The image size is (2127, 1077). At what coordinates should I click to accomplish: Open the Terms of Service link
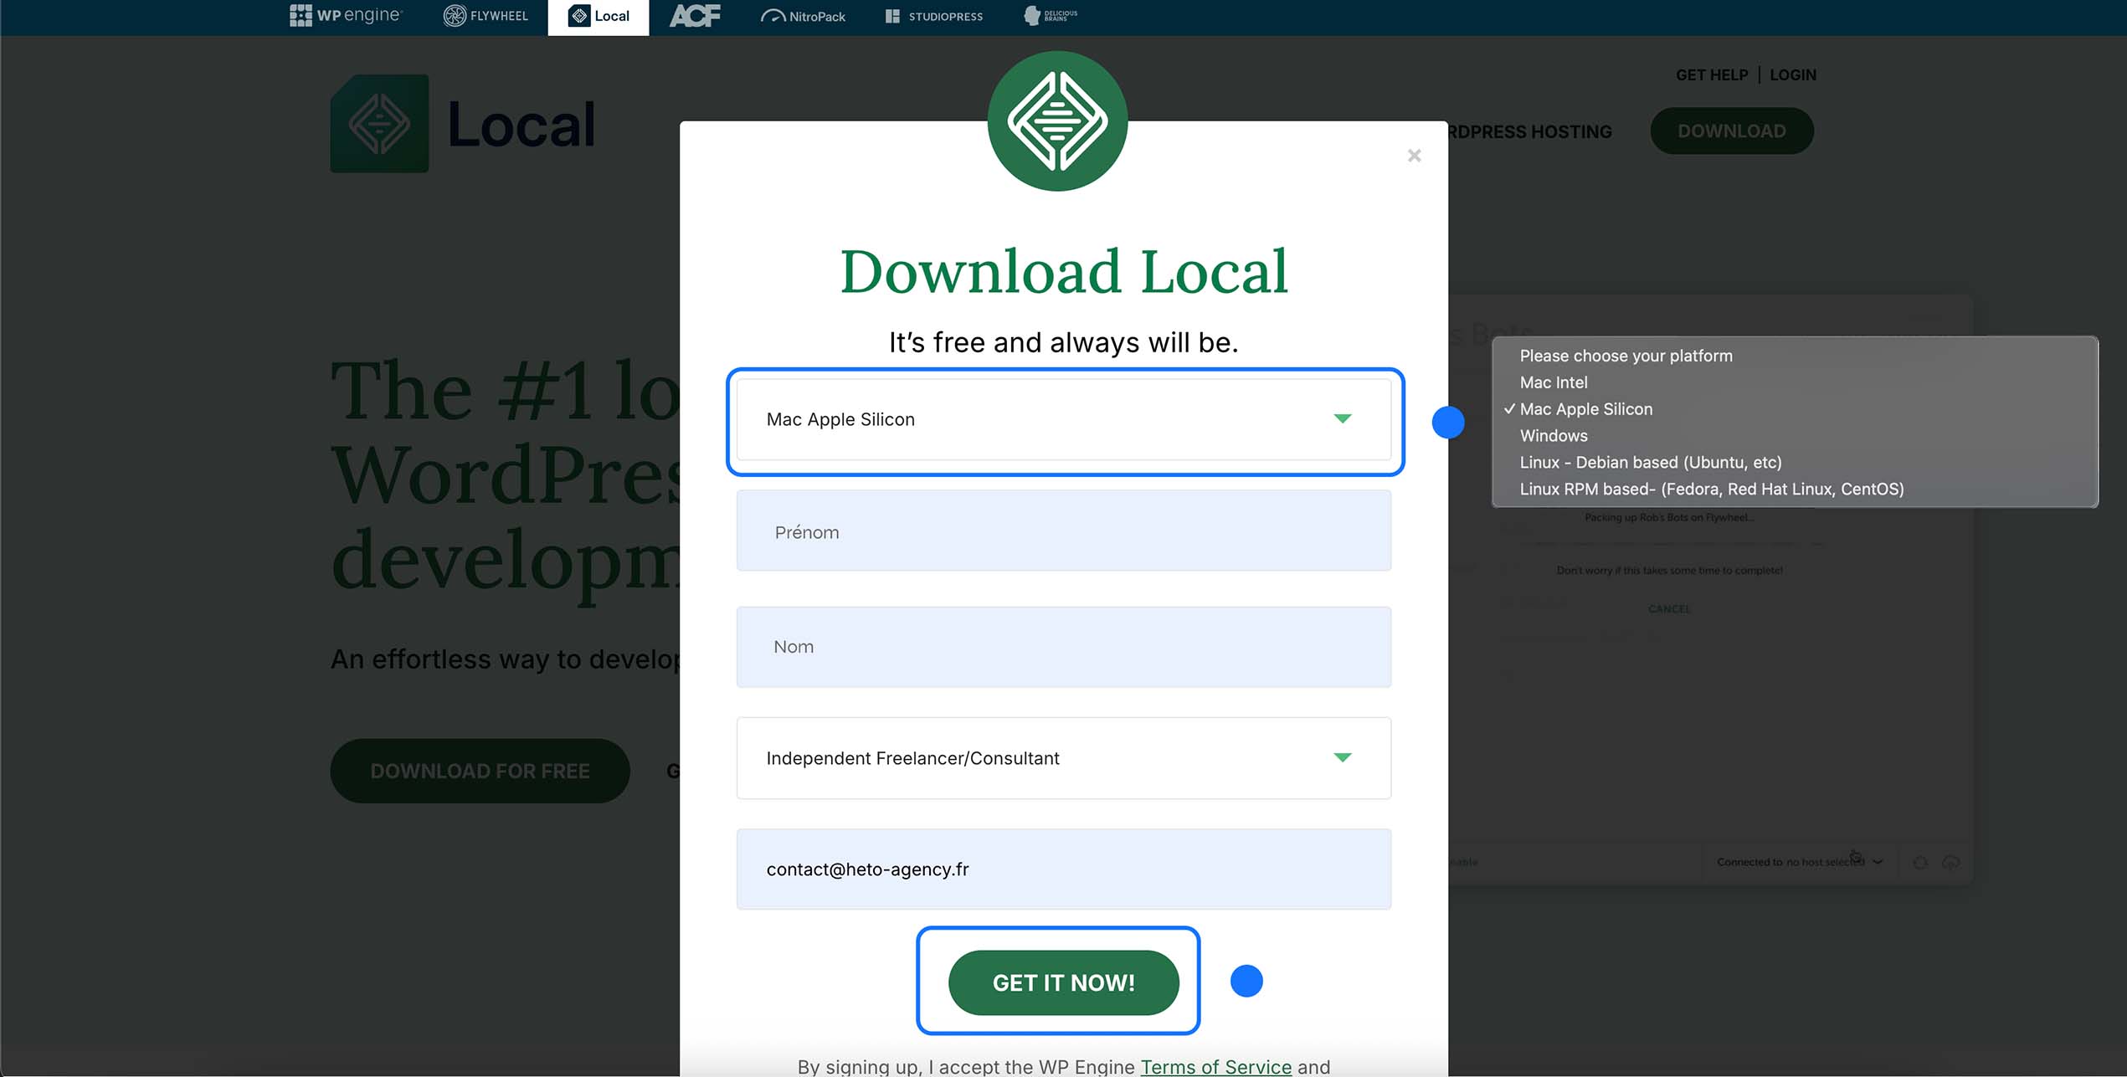tap(1215, 1066)
